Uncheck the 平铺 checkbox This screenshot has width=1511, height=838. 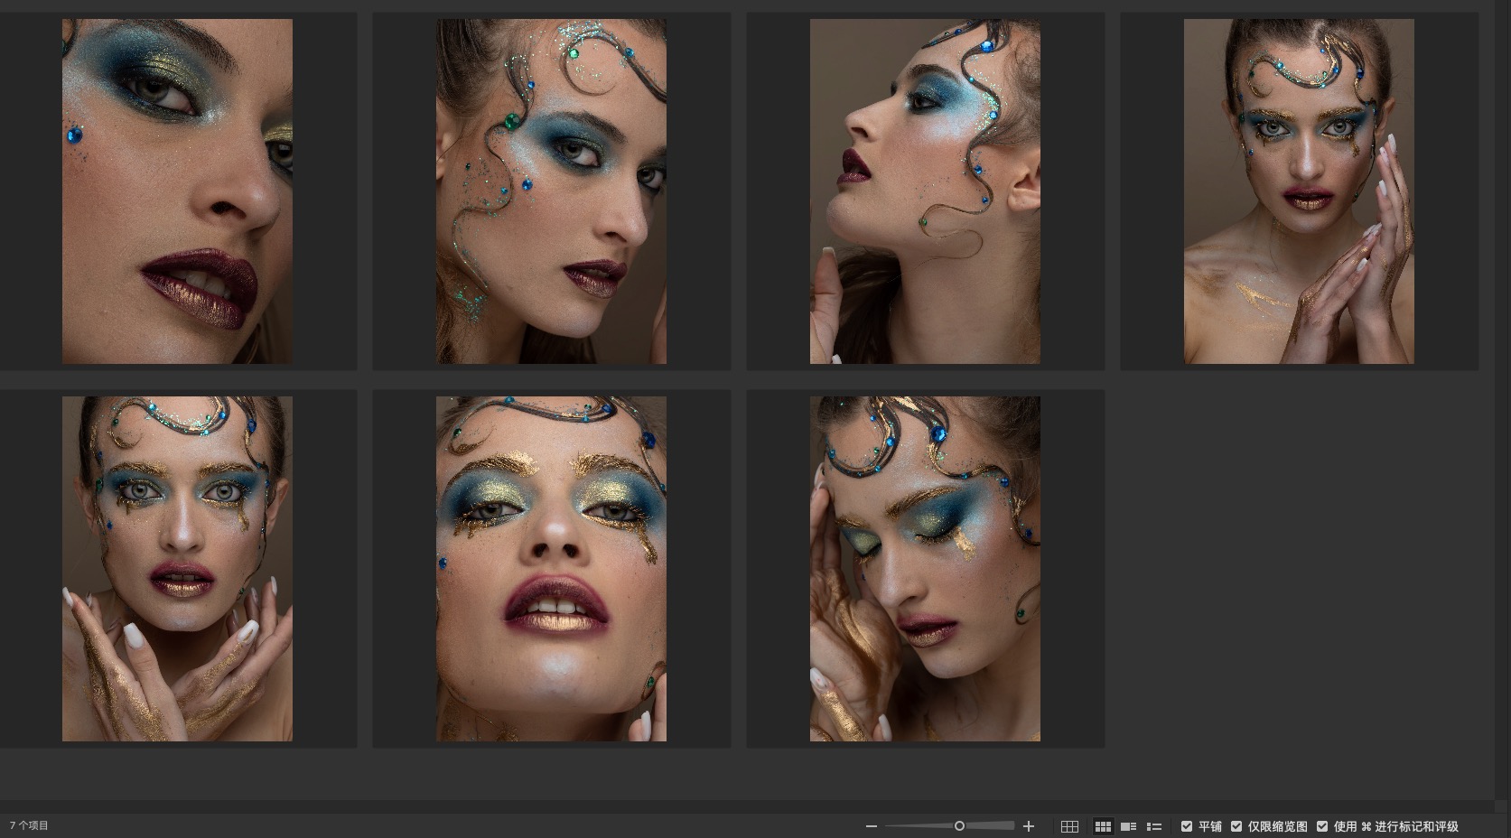(x=1187, y=826)
